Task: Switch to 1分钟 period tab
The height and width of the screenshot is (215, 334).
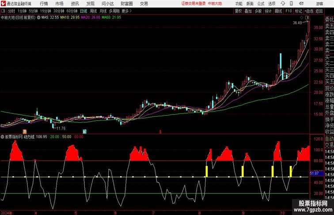Action: (22, 11)
